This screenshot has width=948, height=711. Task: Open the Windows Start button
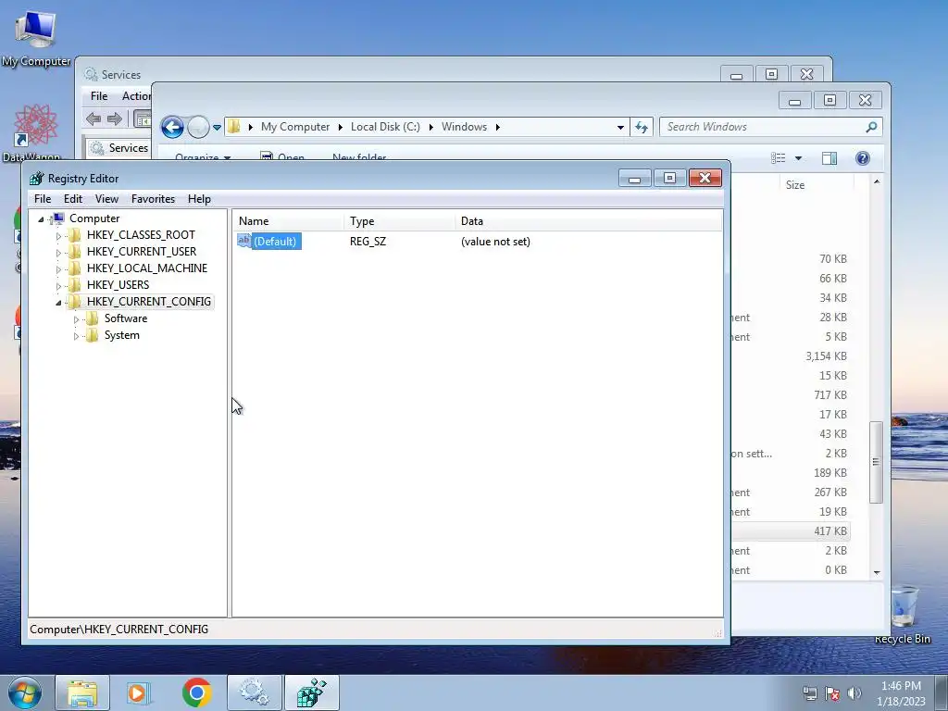[25, 692]
